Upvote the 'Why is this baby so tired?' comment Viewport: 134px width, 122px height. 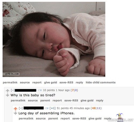tap(8, 91)
